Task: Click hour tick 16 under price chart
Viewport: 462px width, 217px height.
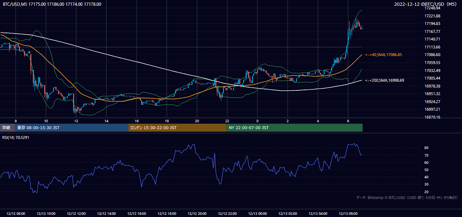Action: [137, 121]
